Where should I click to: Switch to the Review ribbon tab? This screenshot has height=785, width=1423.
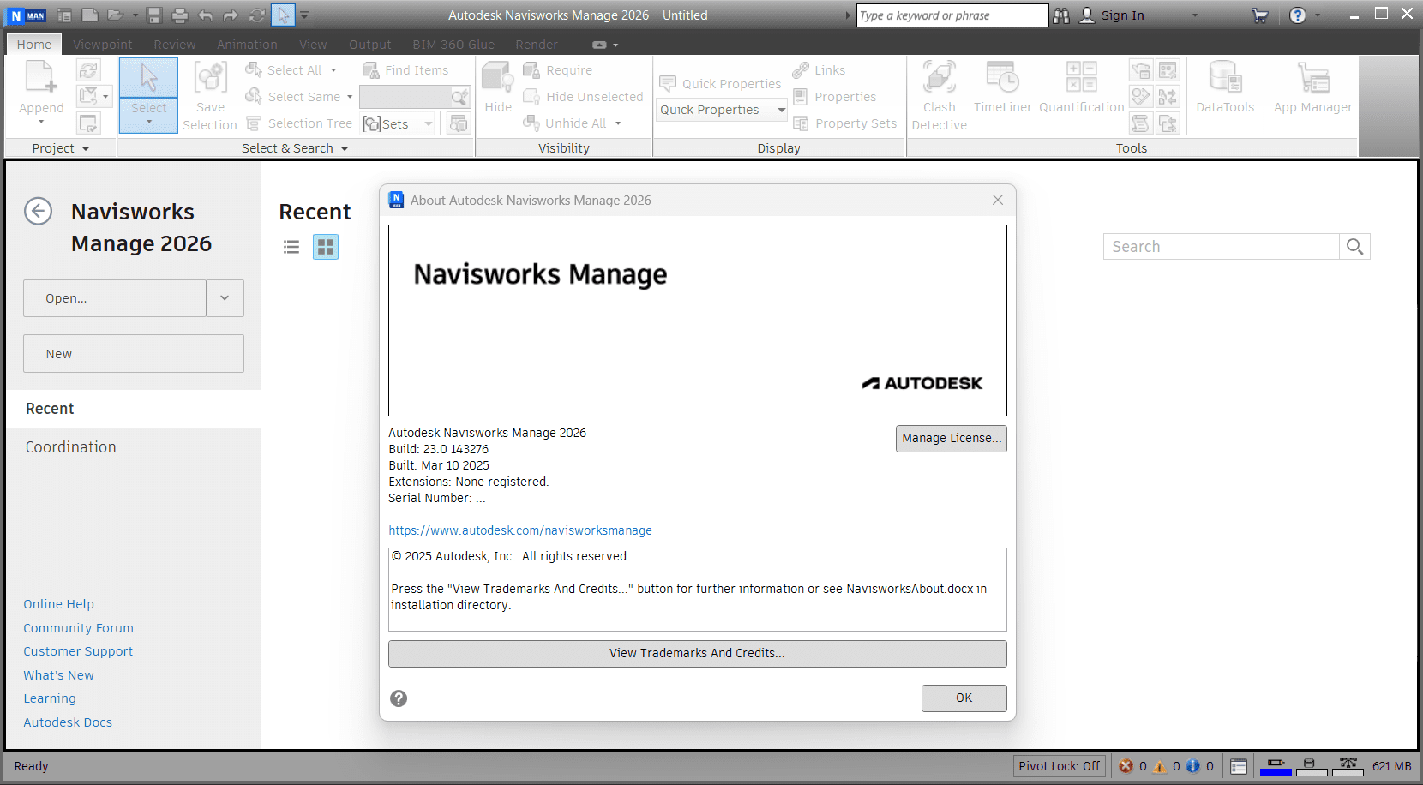175,45
